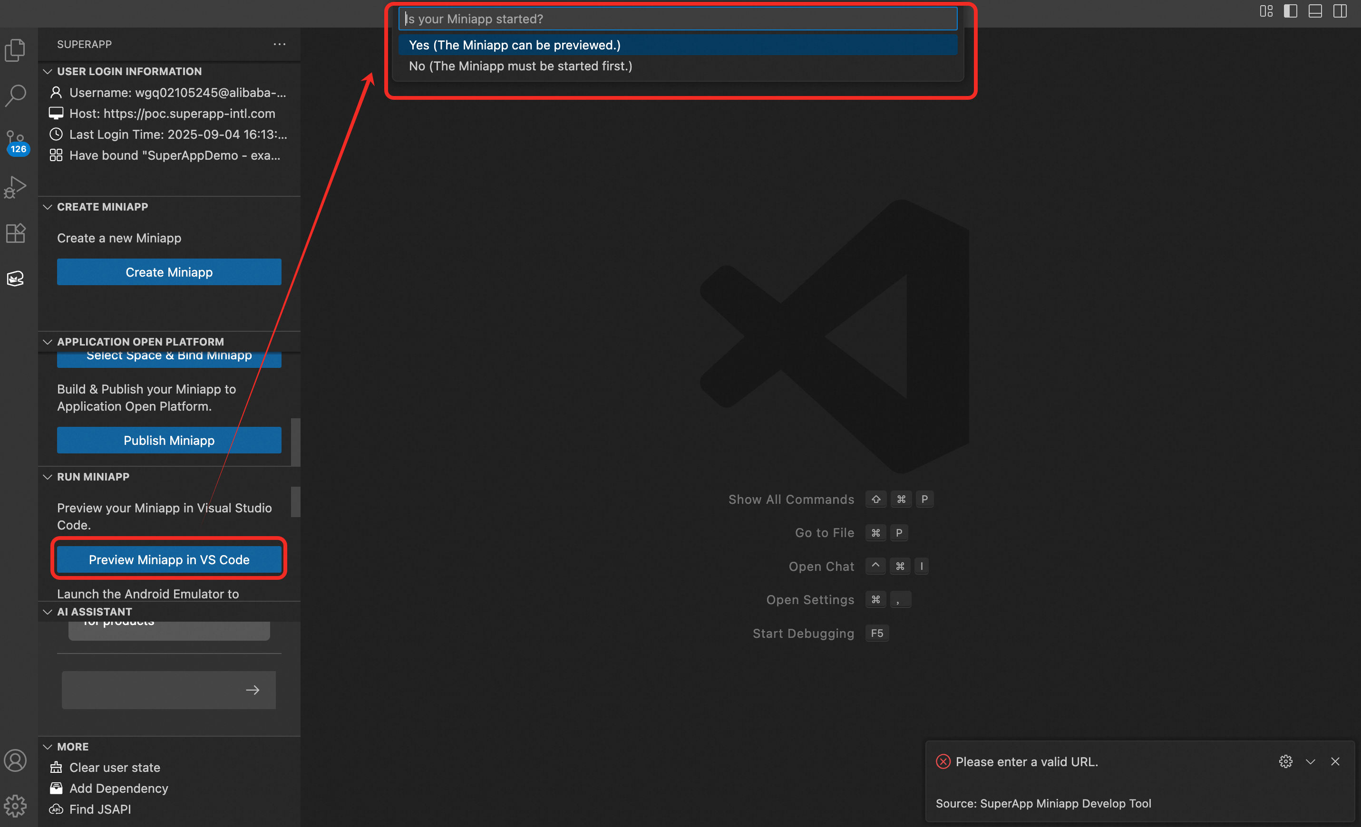The width and height of the screenshot is (1361, 827).
Task: Toggle the primary side bar layout icon
Action: click(1290, 11)
